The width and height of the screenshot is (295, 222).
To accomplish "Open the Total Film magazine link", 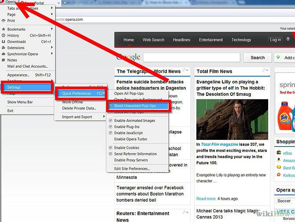I will coord(220,144).
